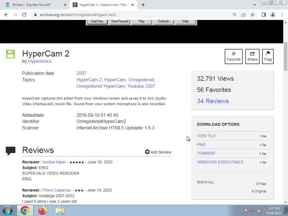Switch to the BitView tab
Viewport: 288px width, 216px height.
[35, 5]
